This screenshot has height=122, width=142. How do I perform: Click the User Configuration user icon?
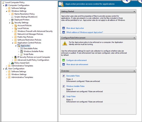(6, 68)
